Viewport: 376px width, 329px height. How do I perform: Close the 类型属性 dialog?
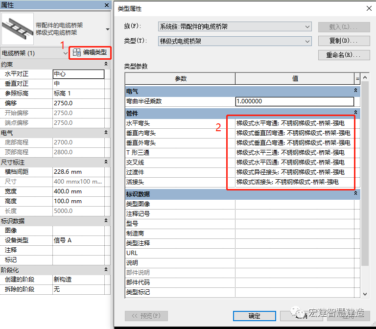[x=369, y=8]
